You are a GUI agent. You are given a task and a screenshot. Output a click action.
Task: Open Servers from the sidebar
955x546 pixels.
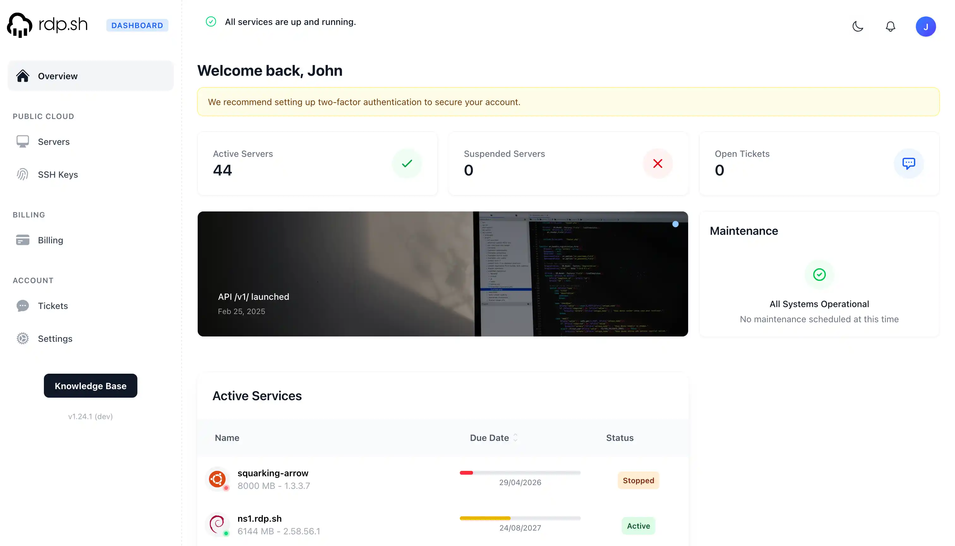[54, 142]
